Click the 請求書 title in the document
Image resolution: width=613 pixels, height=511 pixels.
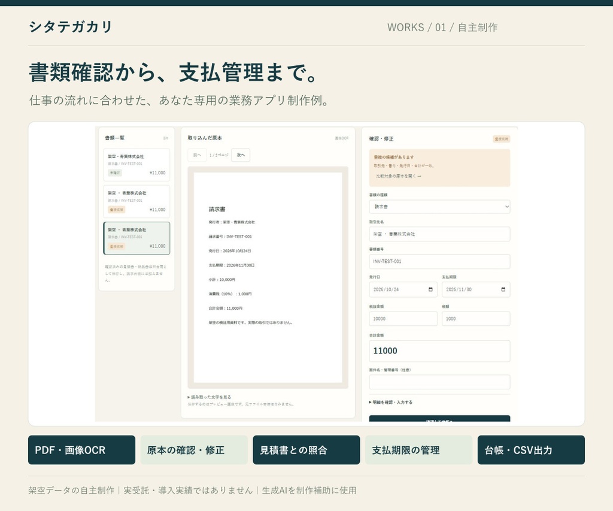click(217, 209)
